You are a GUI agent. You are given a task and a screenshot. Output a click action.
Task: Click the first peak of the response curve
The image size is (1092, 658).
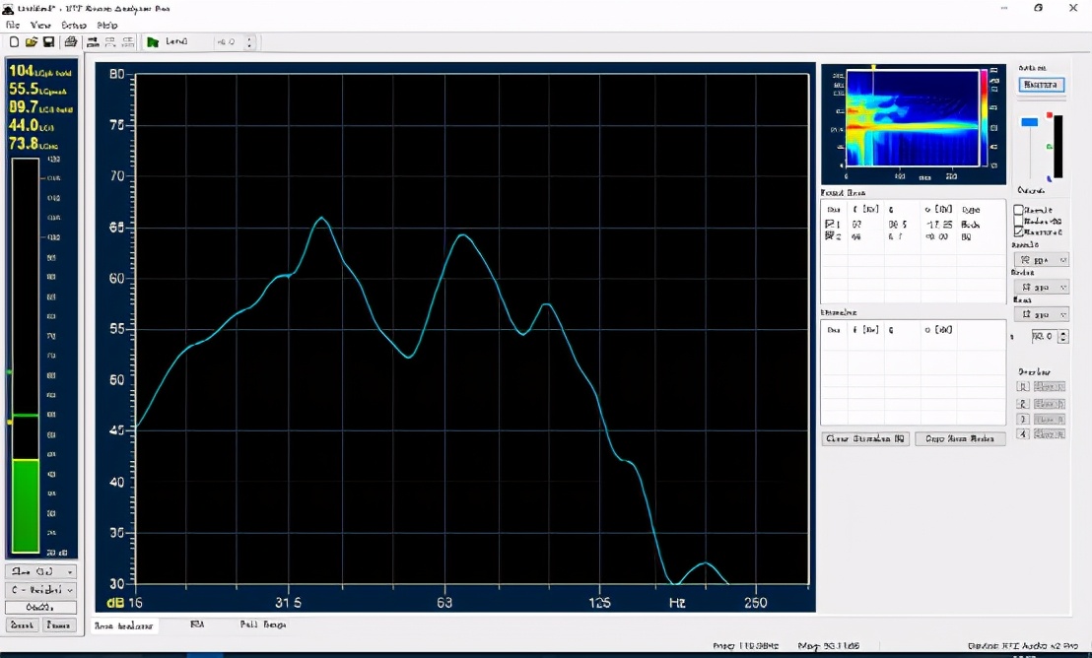pyautogui.click(x=321, y=218)
